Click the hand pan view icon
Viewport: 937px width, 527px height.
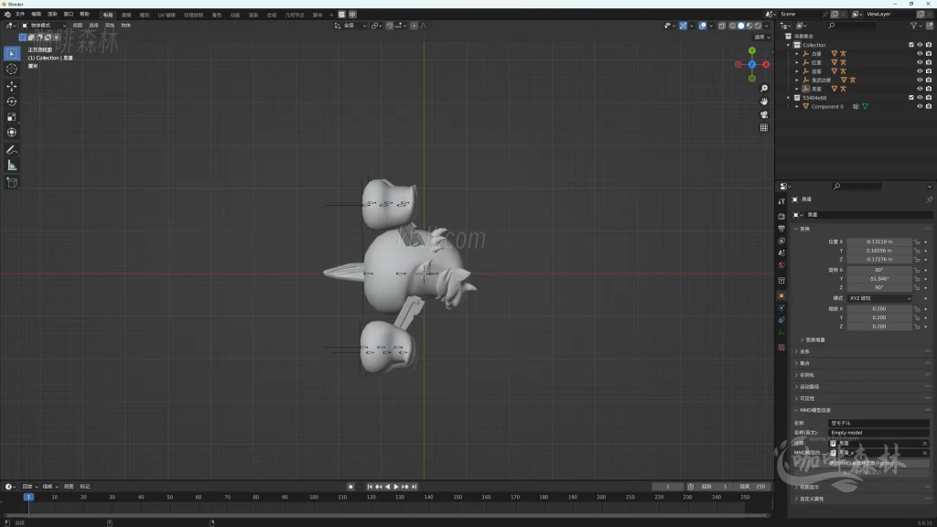(764, 101)
